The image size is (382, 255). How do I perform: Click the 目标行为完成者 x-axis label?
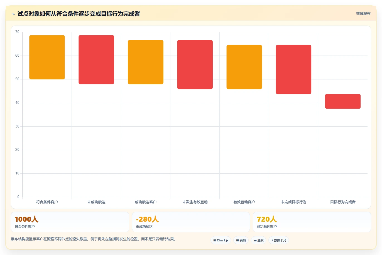pyautogui.click(x=343, y=202)
